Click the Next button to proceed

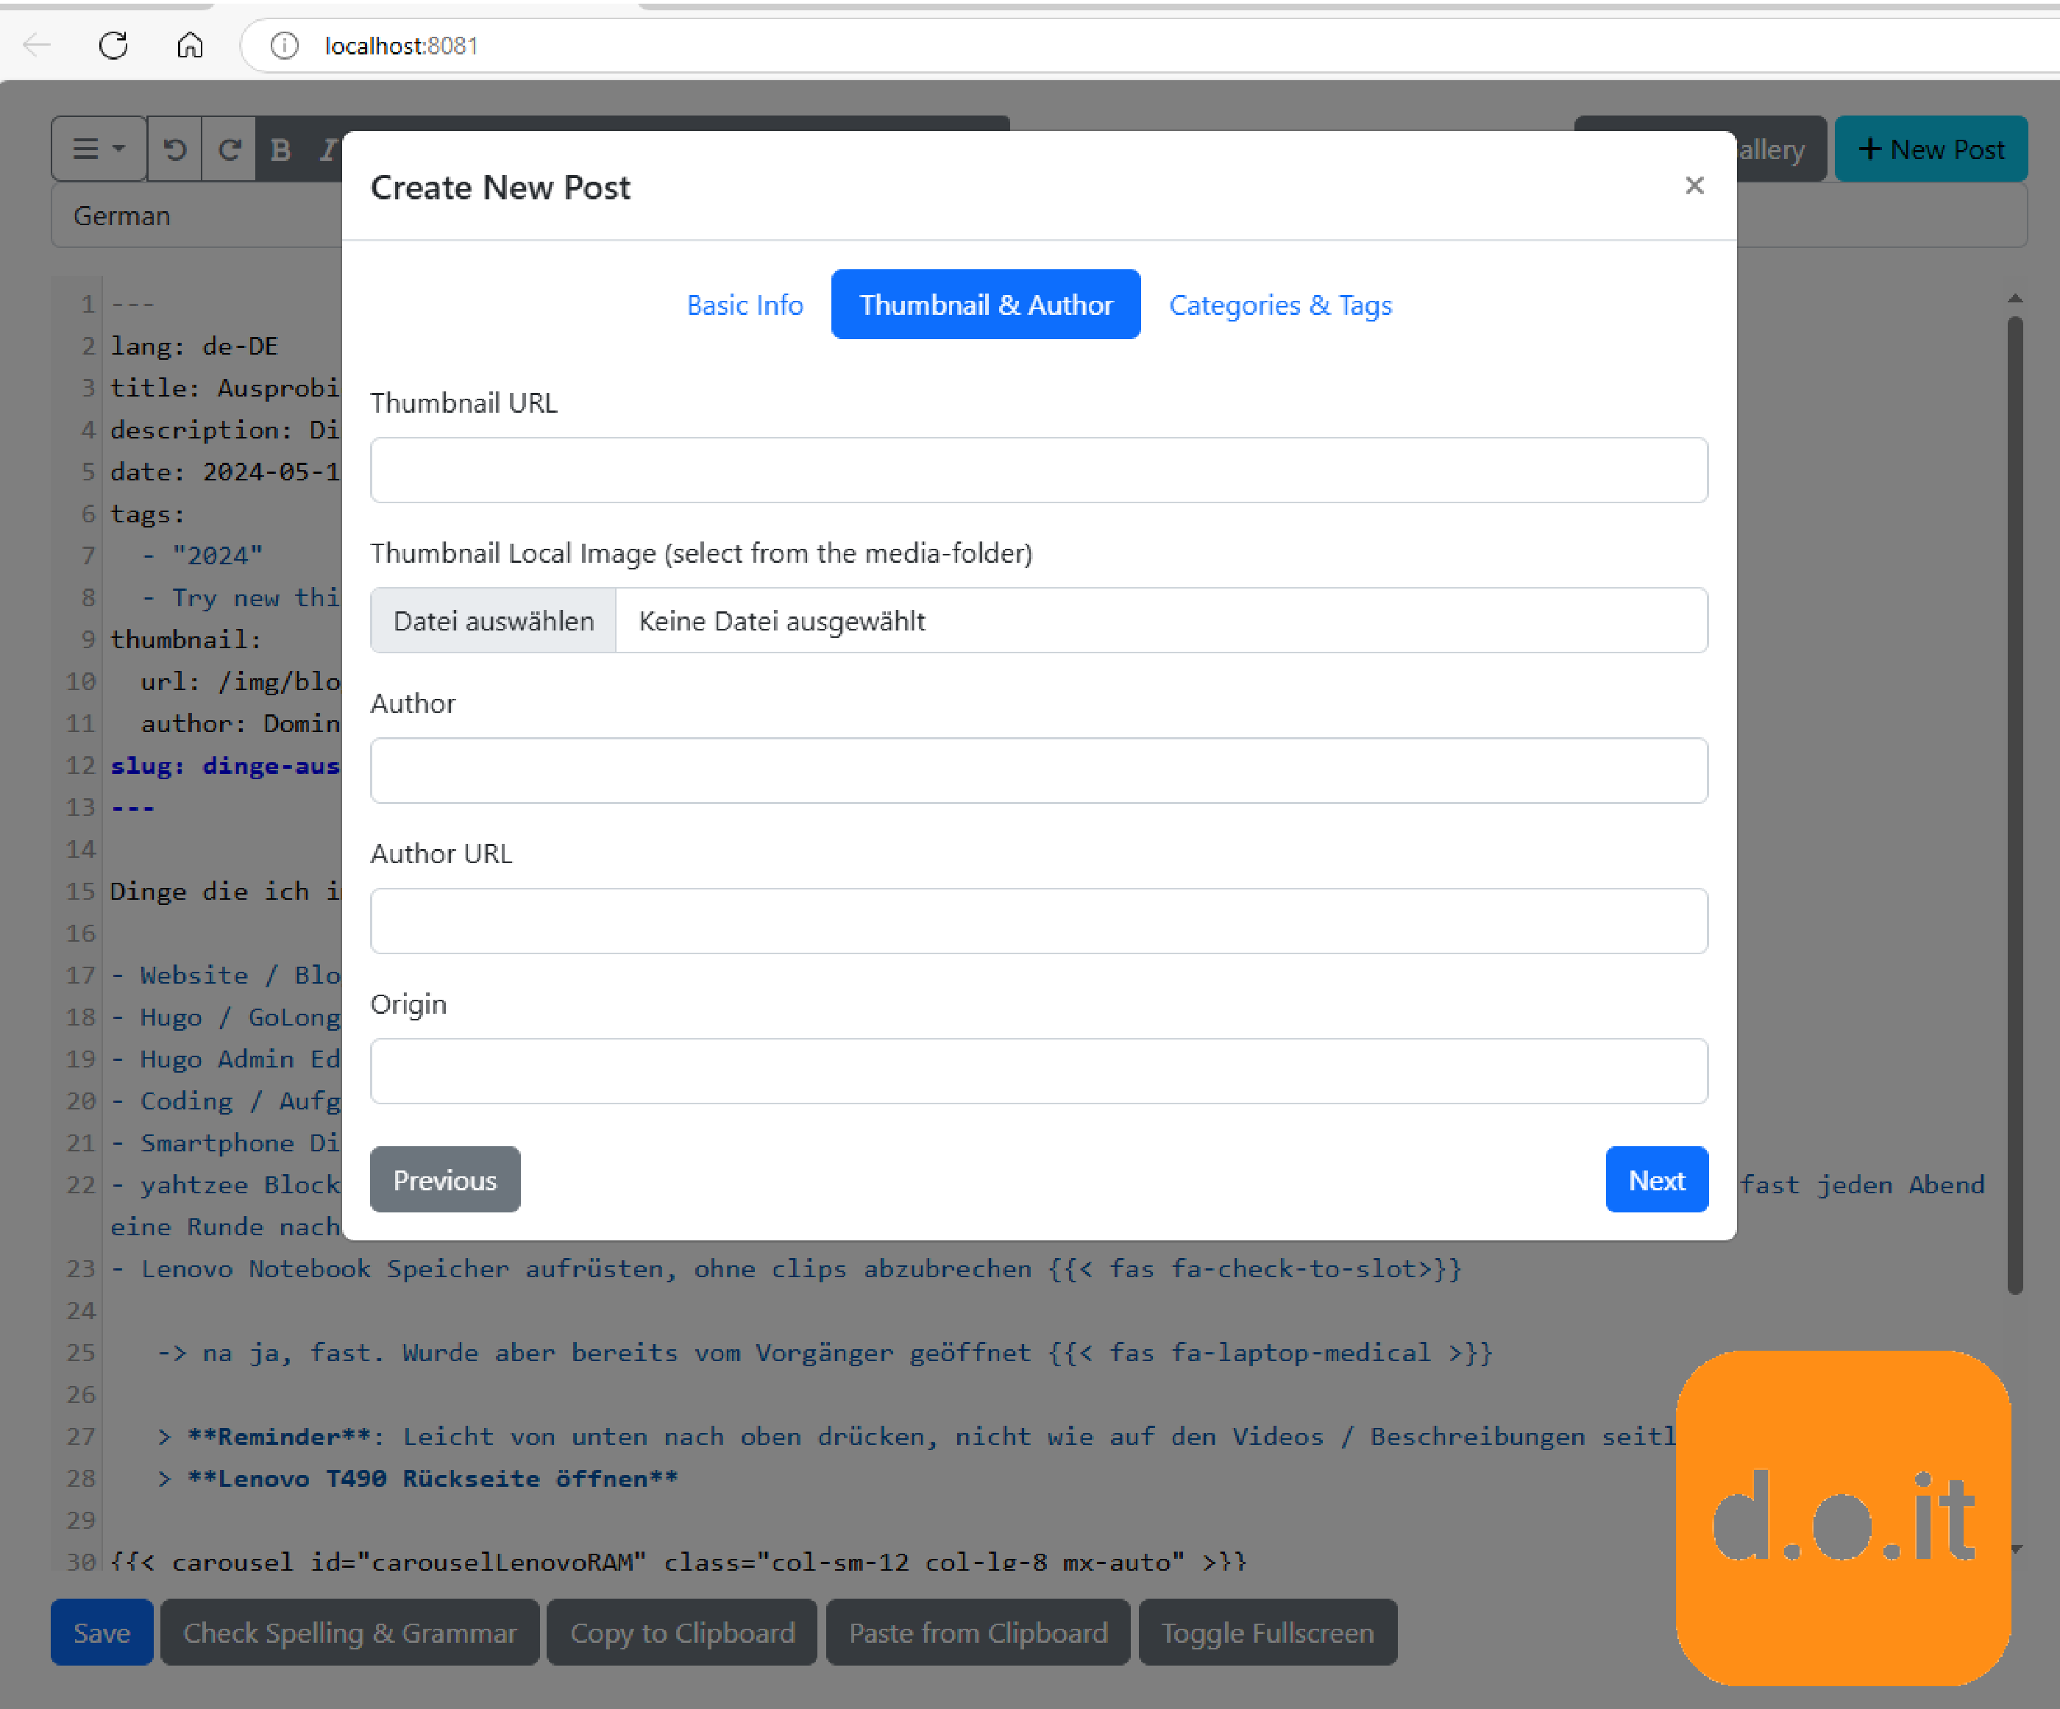point(1656,1179)
